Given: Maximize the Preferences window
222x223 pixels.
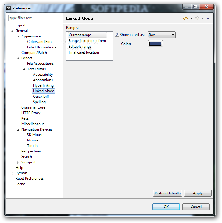Looking at the screenshot, I should click(195, 7).
